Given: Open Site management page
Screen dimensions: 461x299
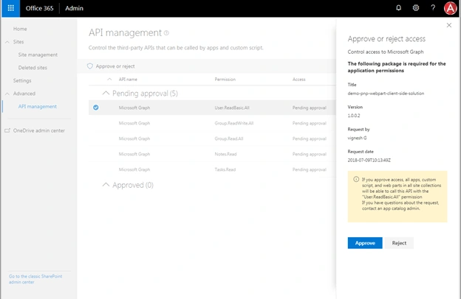Looking at the screenshot, I should tap(38, 54).
